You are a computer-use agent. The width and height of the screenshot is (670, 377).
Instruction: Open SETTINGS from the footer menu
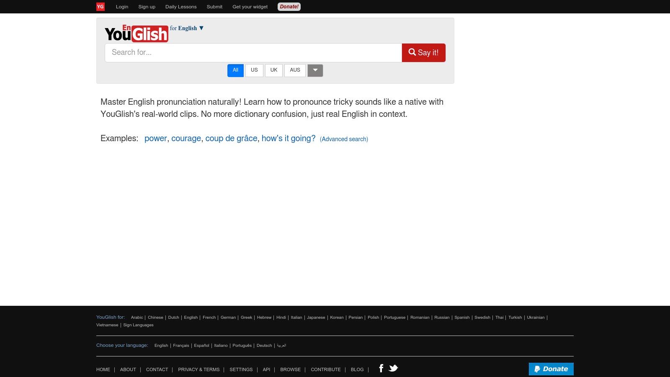pos(241,369)
